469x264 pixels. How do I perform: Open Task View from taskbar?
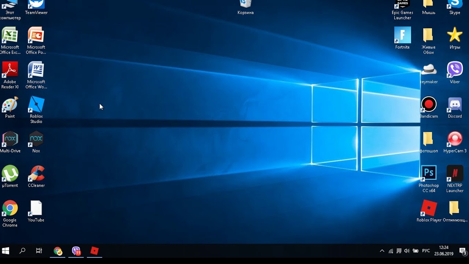(x=39, y=251)
